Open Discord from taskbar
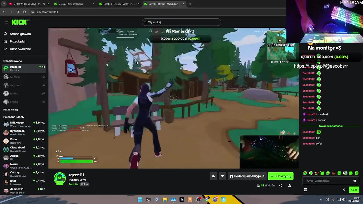363x204 pixels. coord(215,199)
